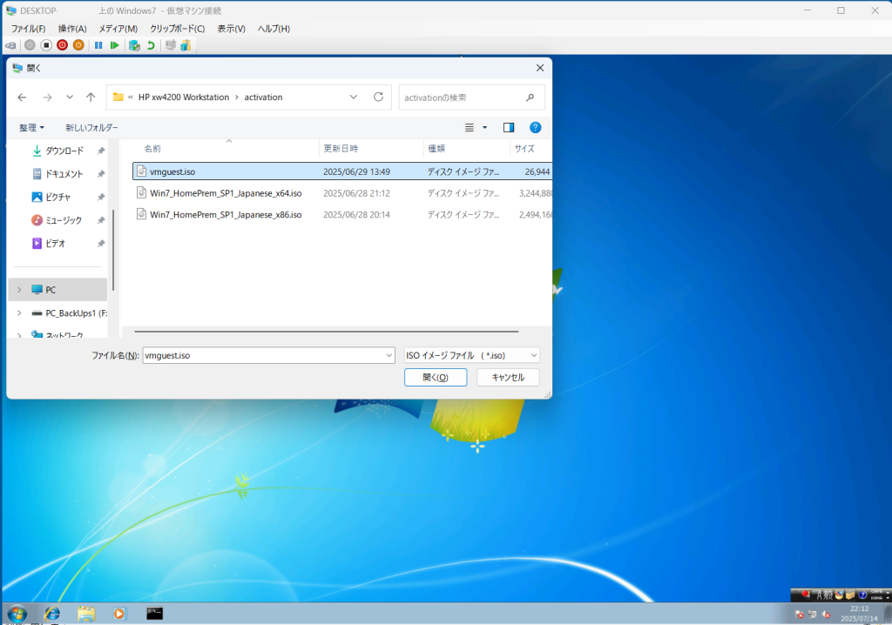
Task: Launch Internet Explorer from the taskbar
Action: pos(52,614)
